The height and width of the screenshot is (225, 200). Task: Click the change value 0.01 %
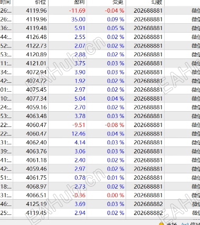[116, 178]
